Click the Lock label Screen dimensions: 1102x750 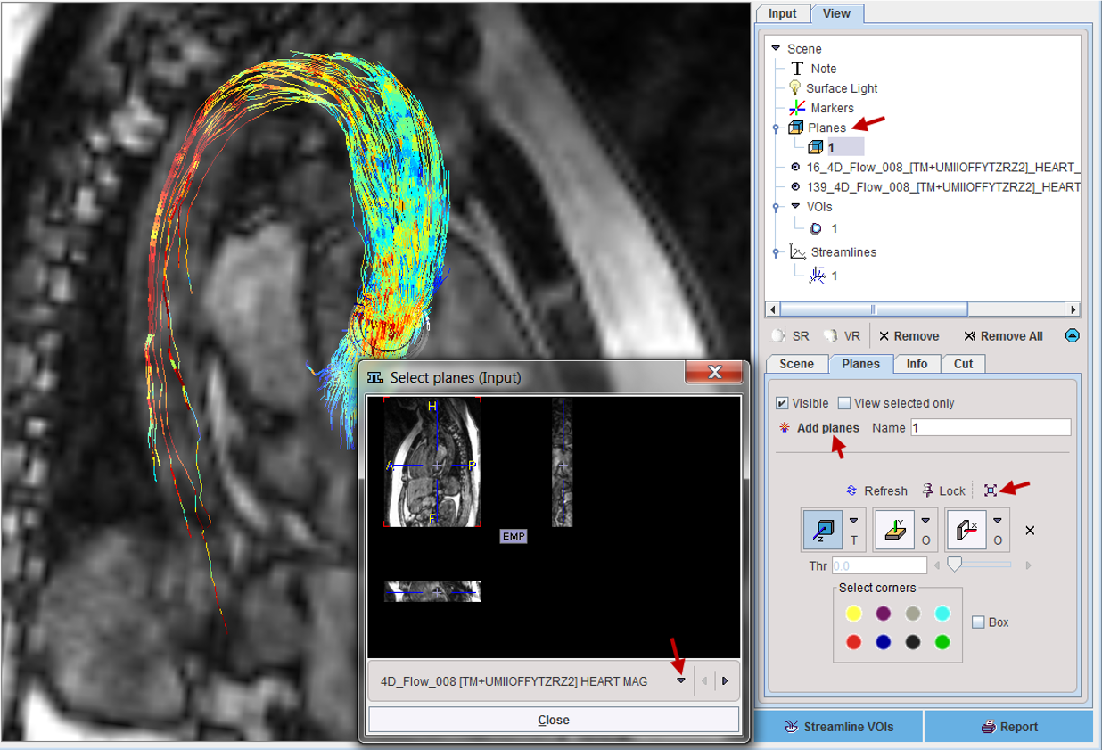pos(952,490)
